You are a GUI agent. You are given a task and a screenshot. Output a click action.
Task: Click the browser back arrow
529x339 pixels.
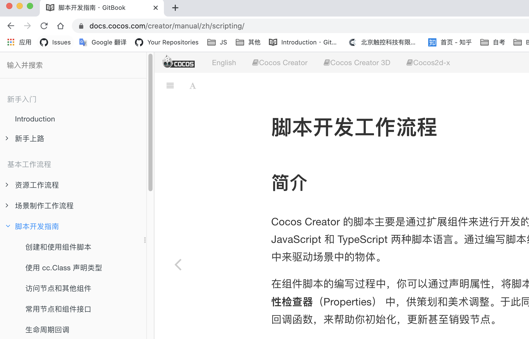click(11, 26)
